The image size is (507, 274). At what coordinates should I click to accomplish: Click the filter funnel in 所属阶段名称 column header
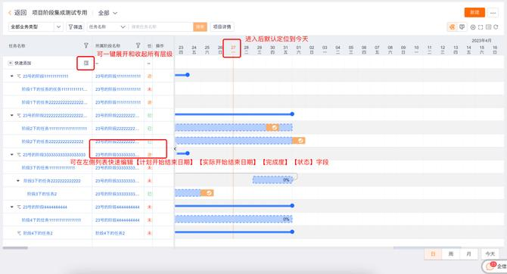138,45
